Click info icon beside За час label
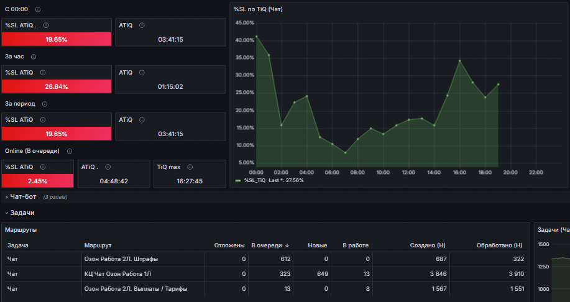Screen dimensions: 570x302 pyautogui.click(x=34, y=57)
